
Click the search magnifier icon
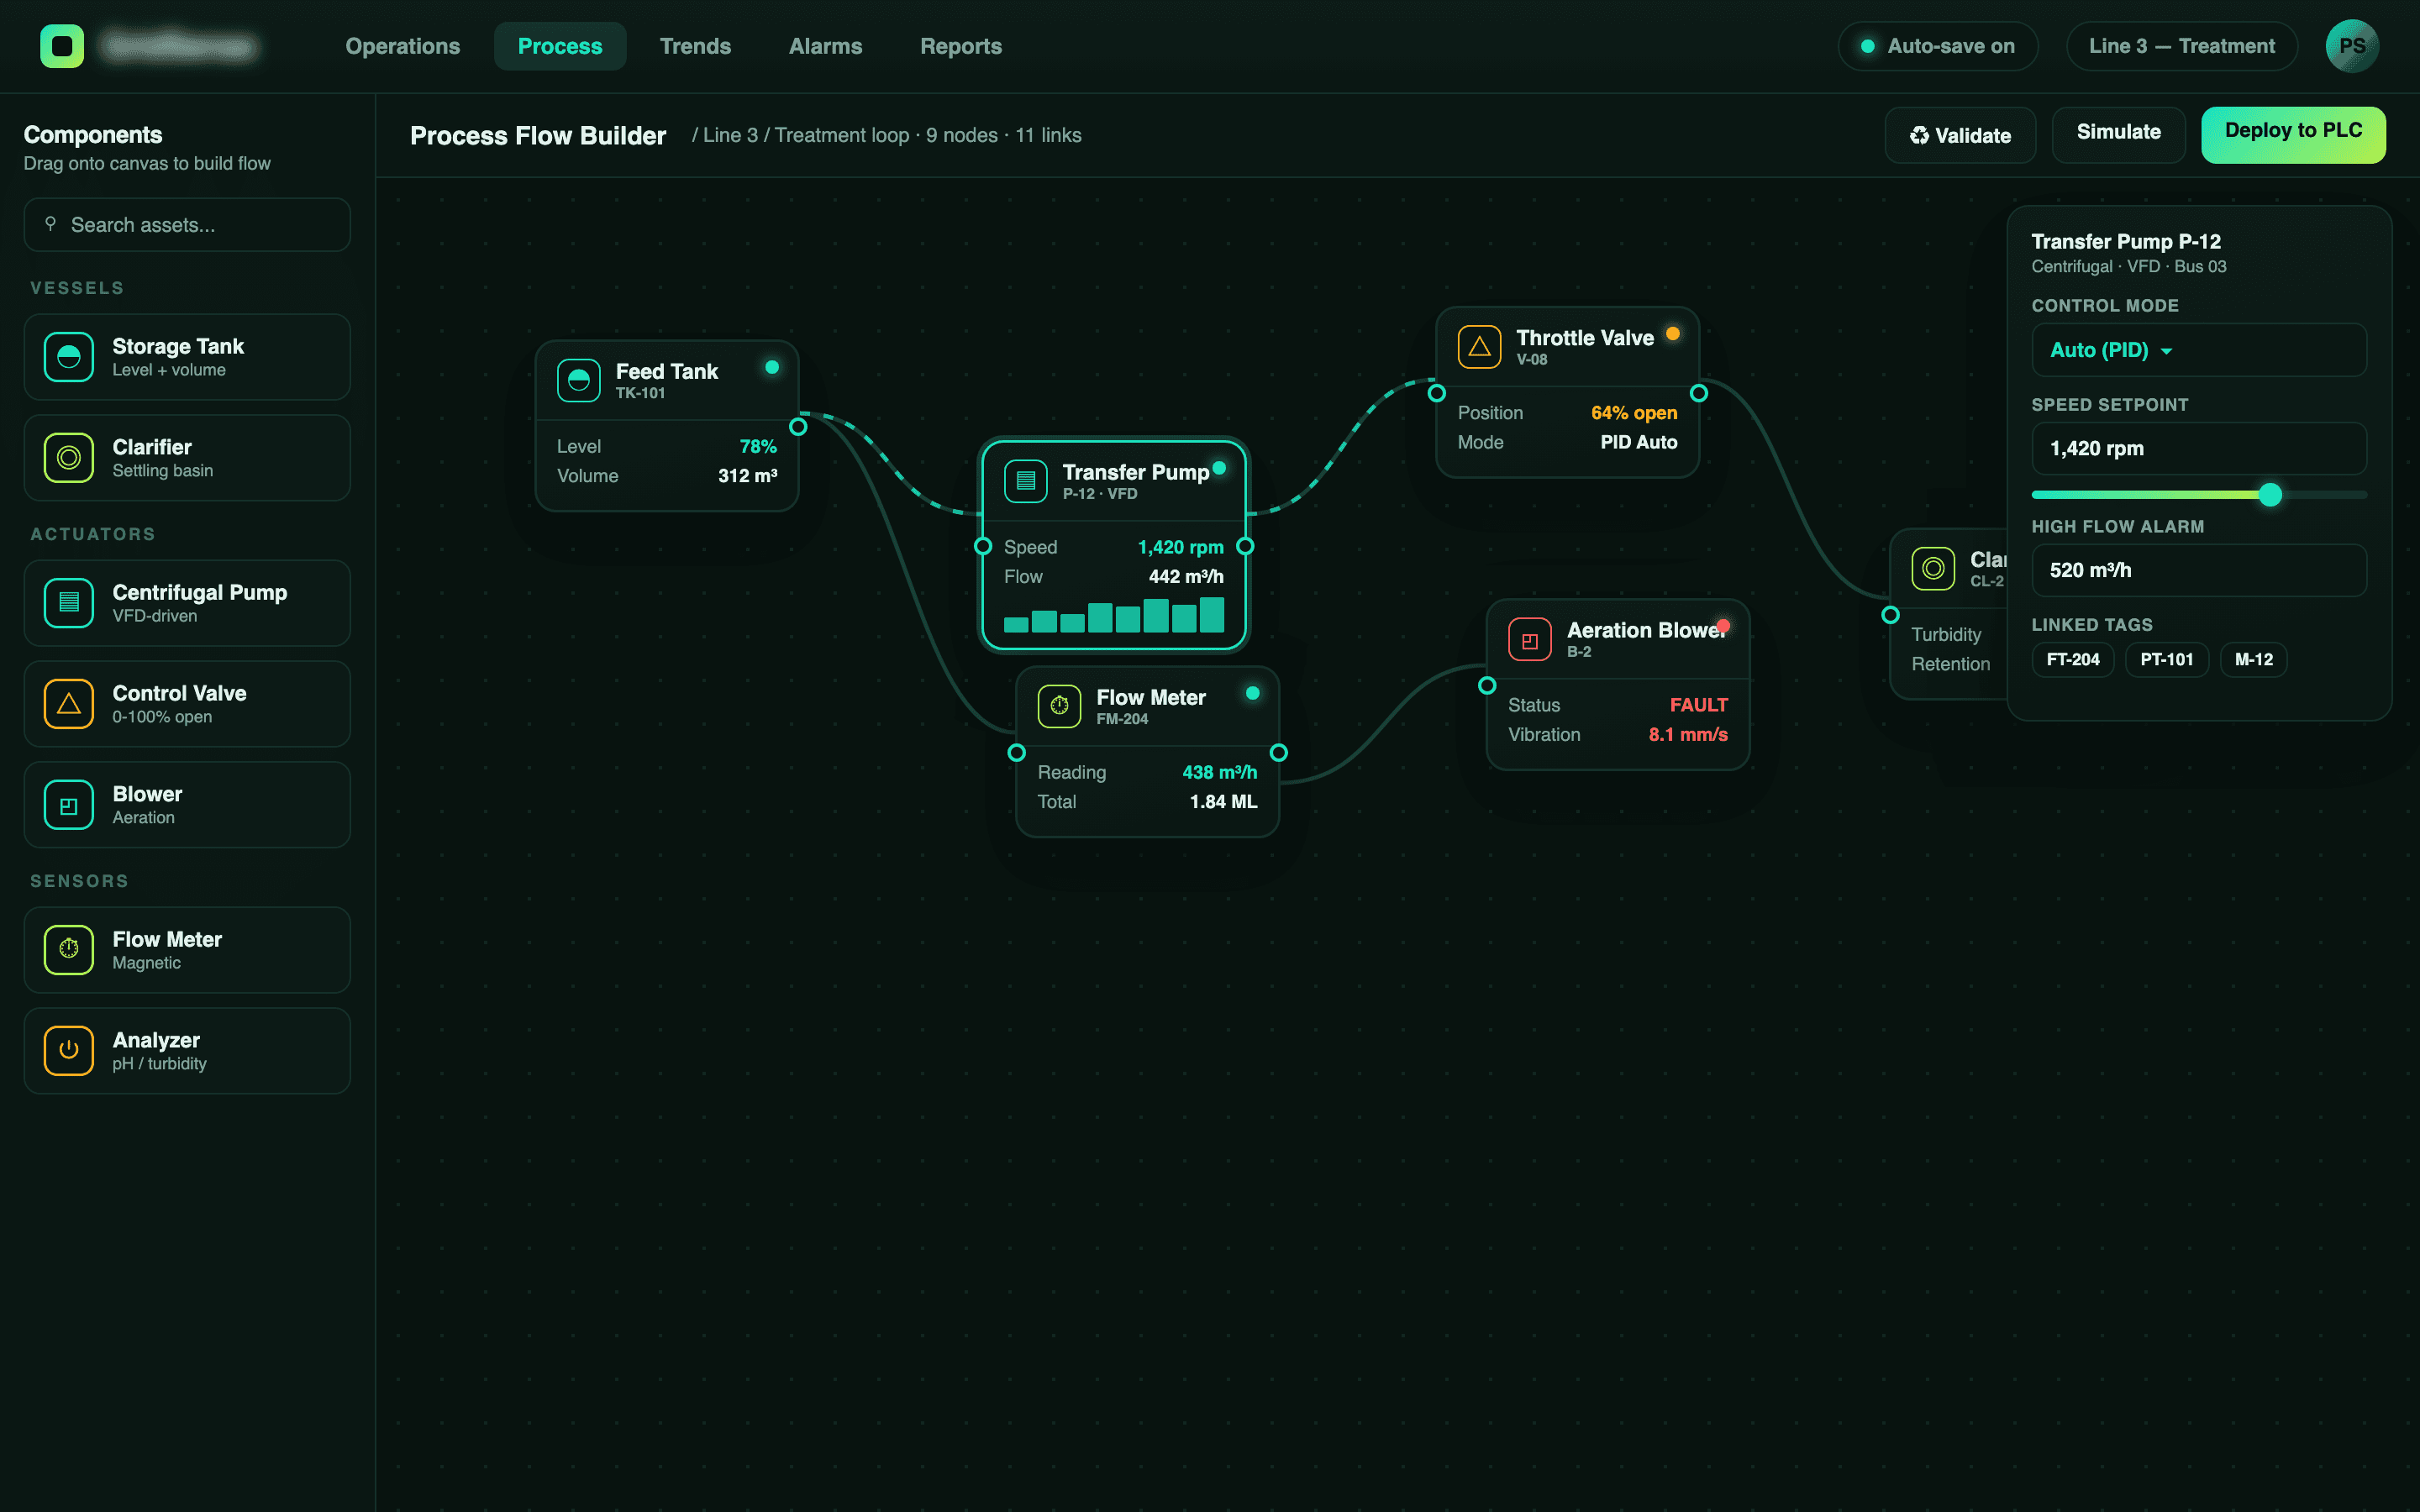(50, 224)
